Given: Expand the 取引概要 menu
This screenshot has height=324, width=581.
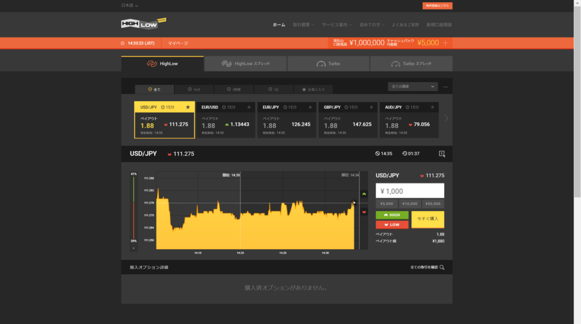Looking at the screenshot, I should pos(304,25).
